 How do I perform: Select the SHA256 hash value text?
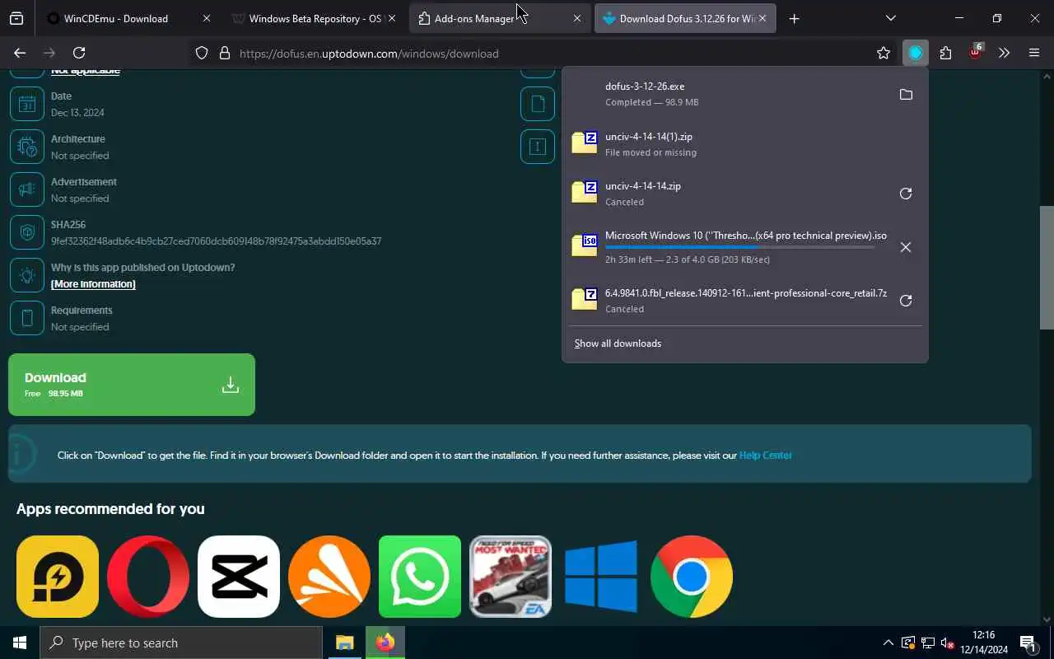[216, 241]
